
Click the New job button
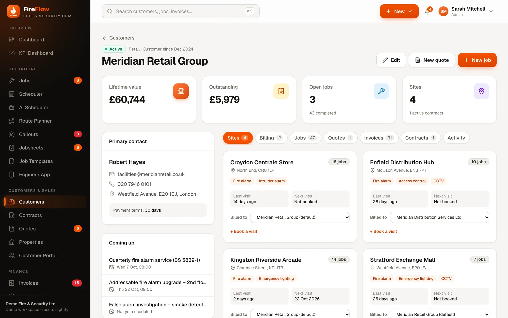click(x=477, y=60)
